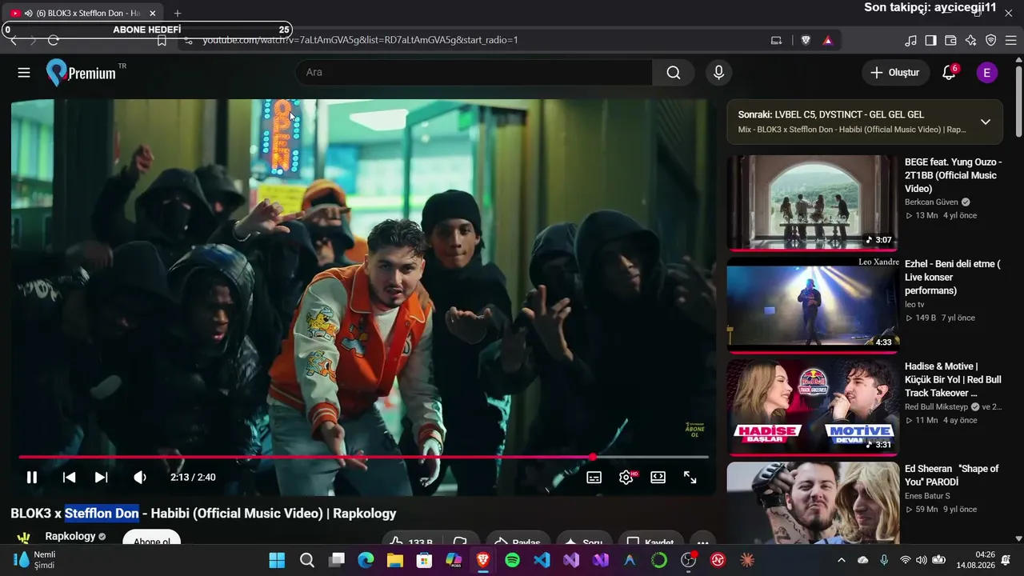Open more actions three-dot menu
This screenshot has height=576, width=1024.
pyautogui.click(x=702, y=538)
